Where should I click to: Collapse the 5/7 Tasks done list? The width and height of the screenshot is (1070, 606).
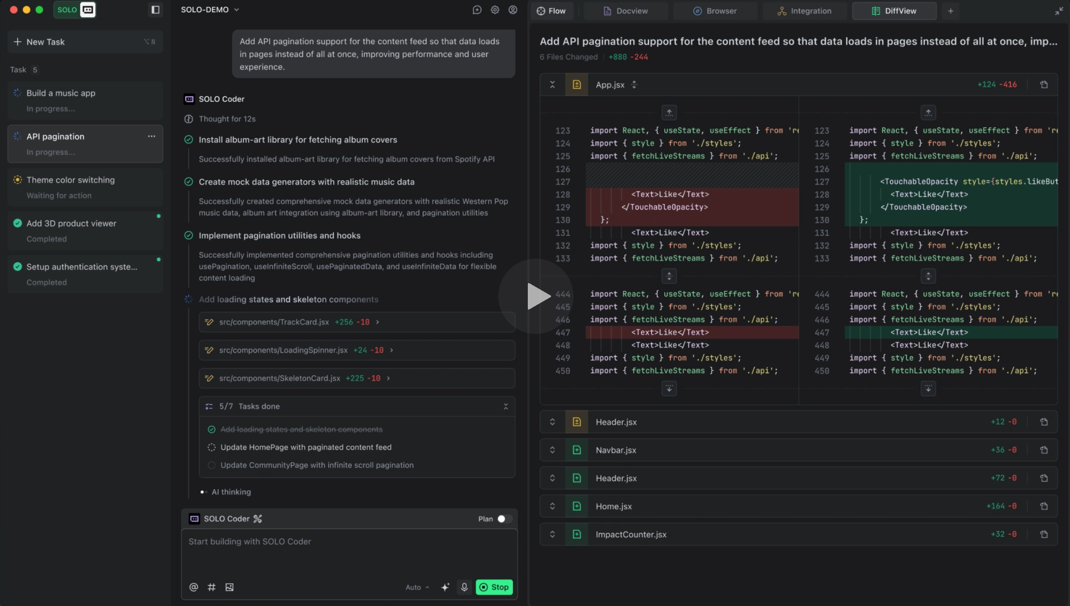(505, 406)
